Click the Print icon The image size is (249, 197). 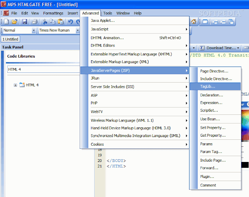coord(35,21)
